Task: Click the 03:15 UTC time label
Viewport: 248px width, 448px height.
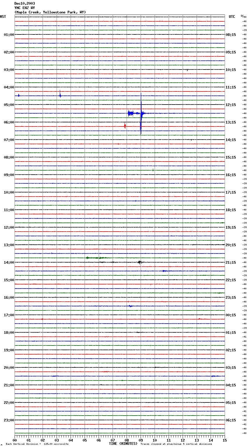Action: click(x=231, y=368)
